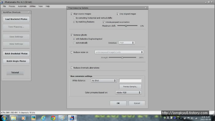
Task: Click the action center flag tray icon
Action: [x=189, y=118]
